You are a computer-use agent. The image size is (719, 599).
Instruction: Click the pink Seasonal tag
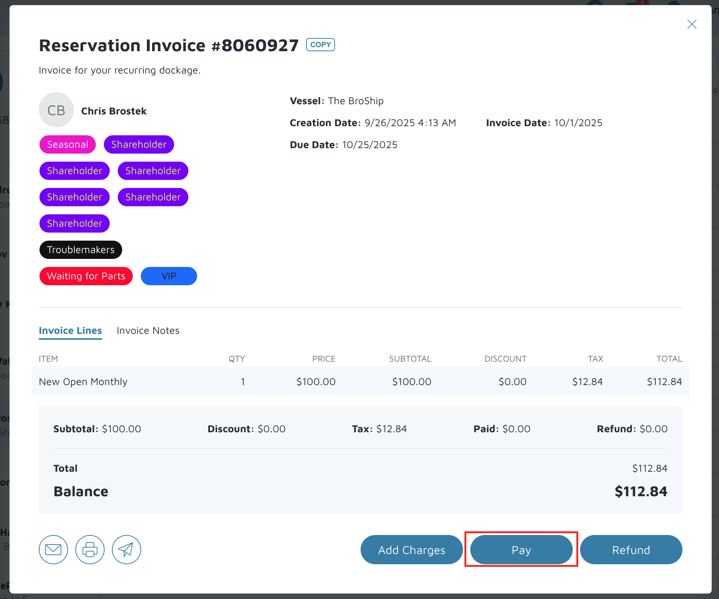tap(68, 144)
